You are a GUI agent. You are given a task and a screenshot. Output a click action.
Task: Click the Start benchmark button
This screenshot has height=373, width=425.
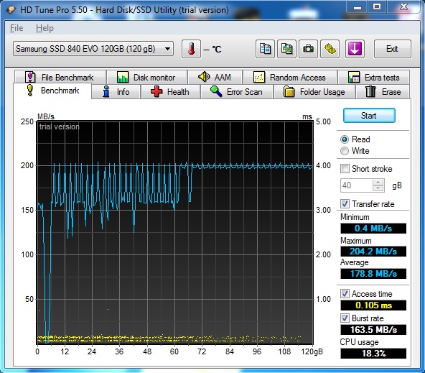coord(369,116)
